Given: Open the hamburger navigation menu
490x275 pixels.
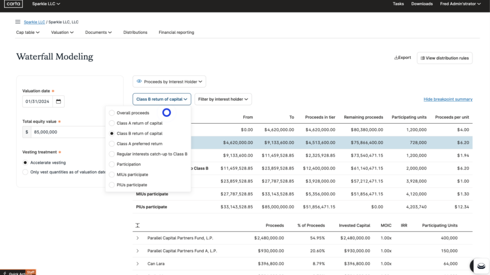Looking at the screenshot, I should tap(18, 22).
